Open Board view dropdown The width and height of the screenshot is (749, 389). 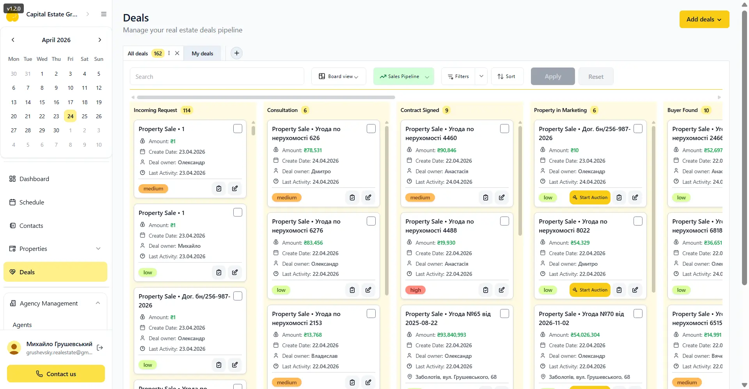(339, 76)
